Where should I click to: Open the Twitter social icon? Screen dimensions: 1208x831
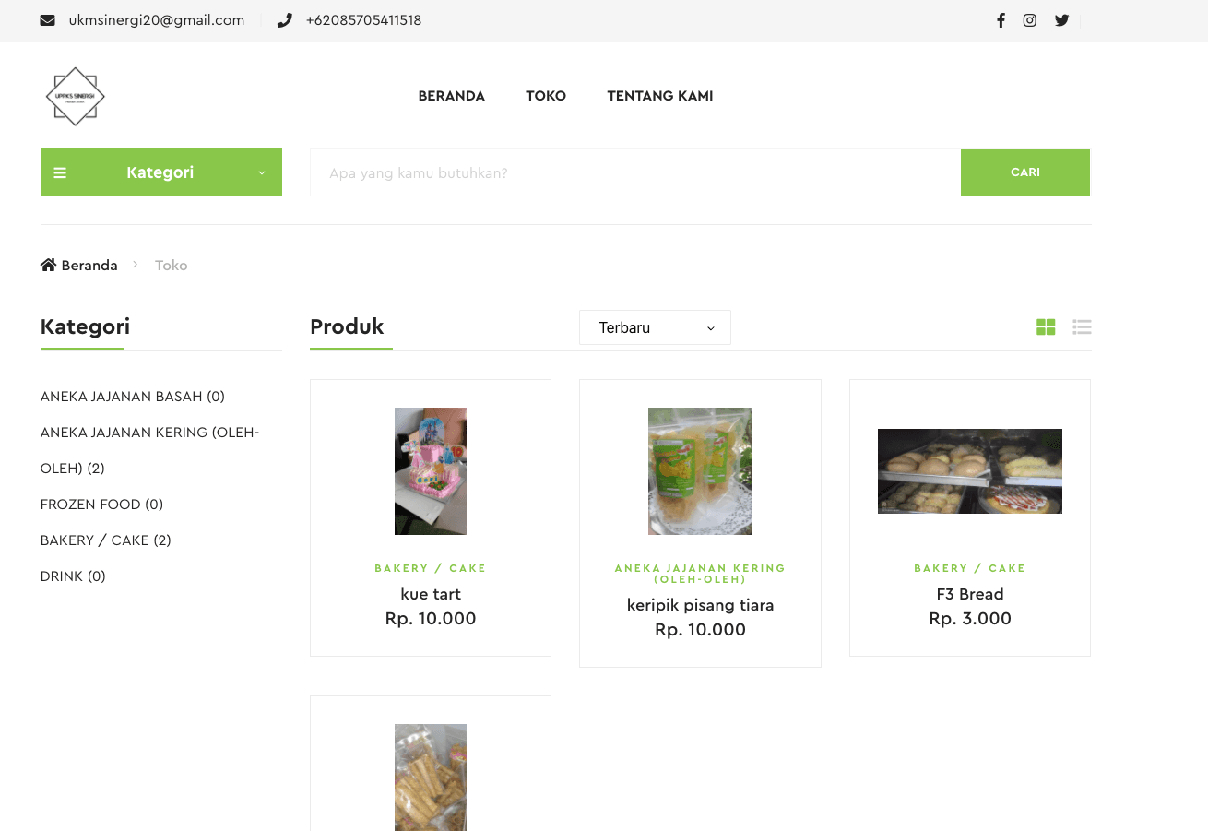1061,20
